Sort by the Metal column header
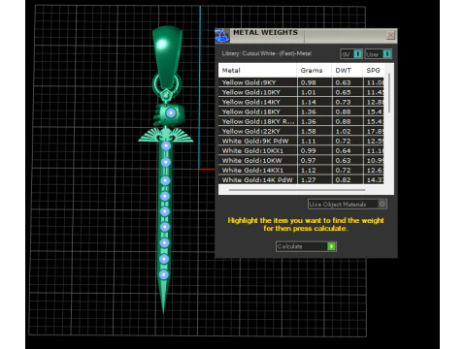Screen dimensions: 466x349 [257, 71]
